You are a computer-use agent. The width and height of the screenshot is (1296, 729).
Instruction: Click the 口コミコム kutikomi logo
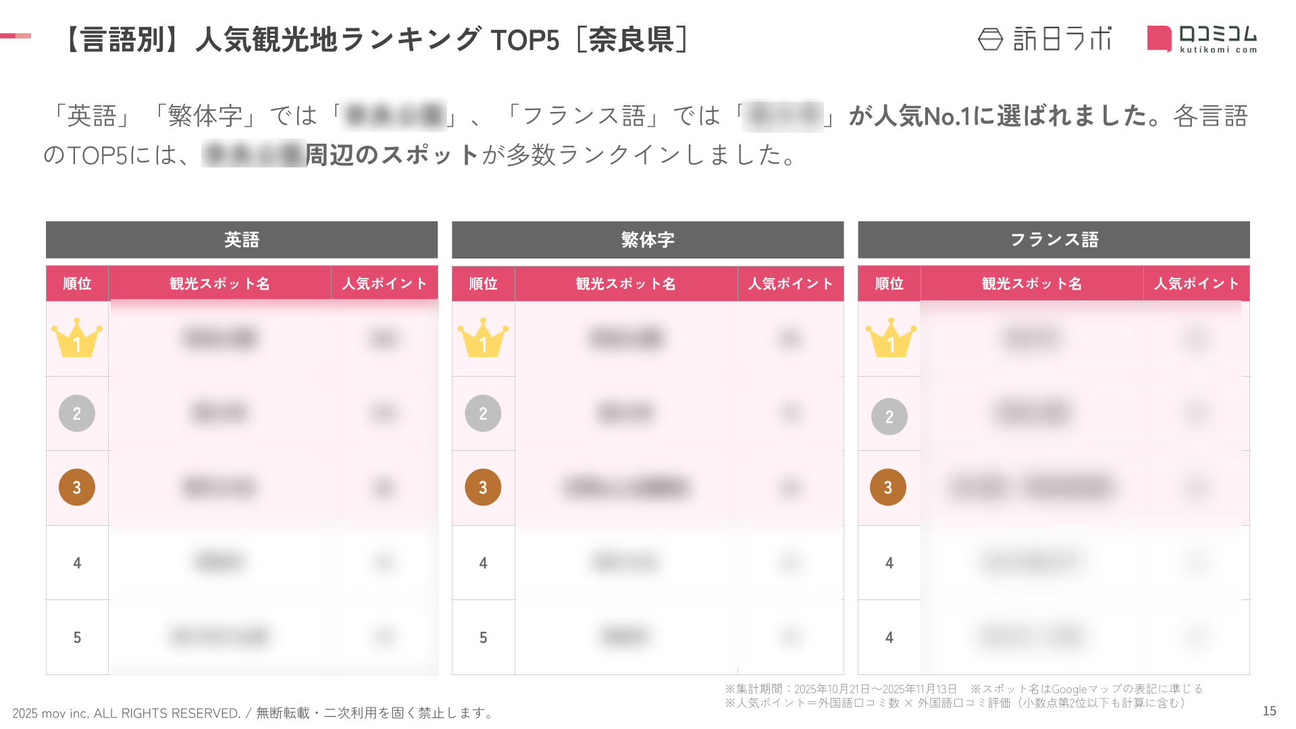(1202, 39)
